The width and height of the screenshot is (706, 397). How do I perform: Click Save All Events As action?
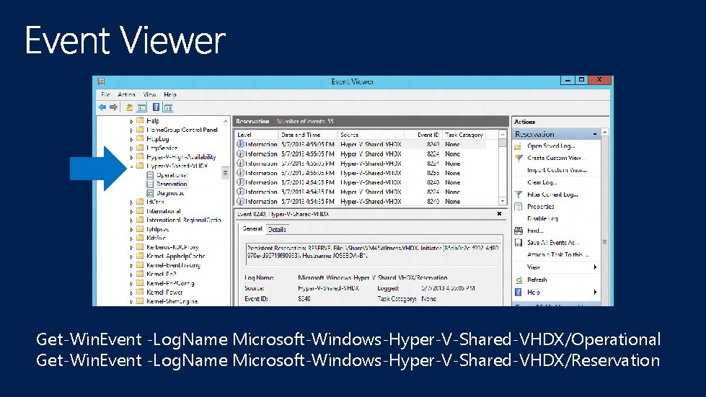[x=553, y=242]
